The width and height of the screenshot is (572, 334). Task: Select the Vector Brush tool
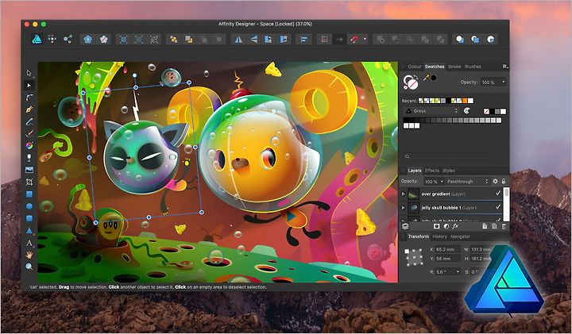click(x=29, y=133)
